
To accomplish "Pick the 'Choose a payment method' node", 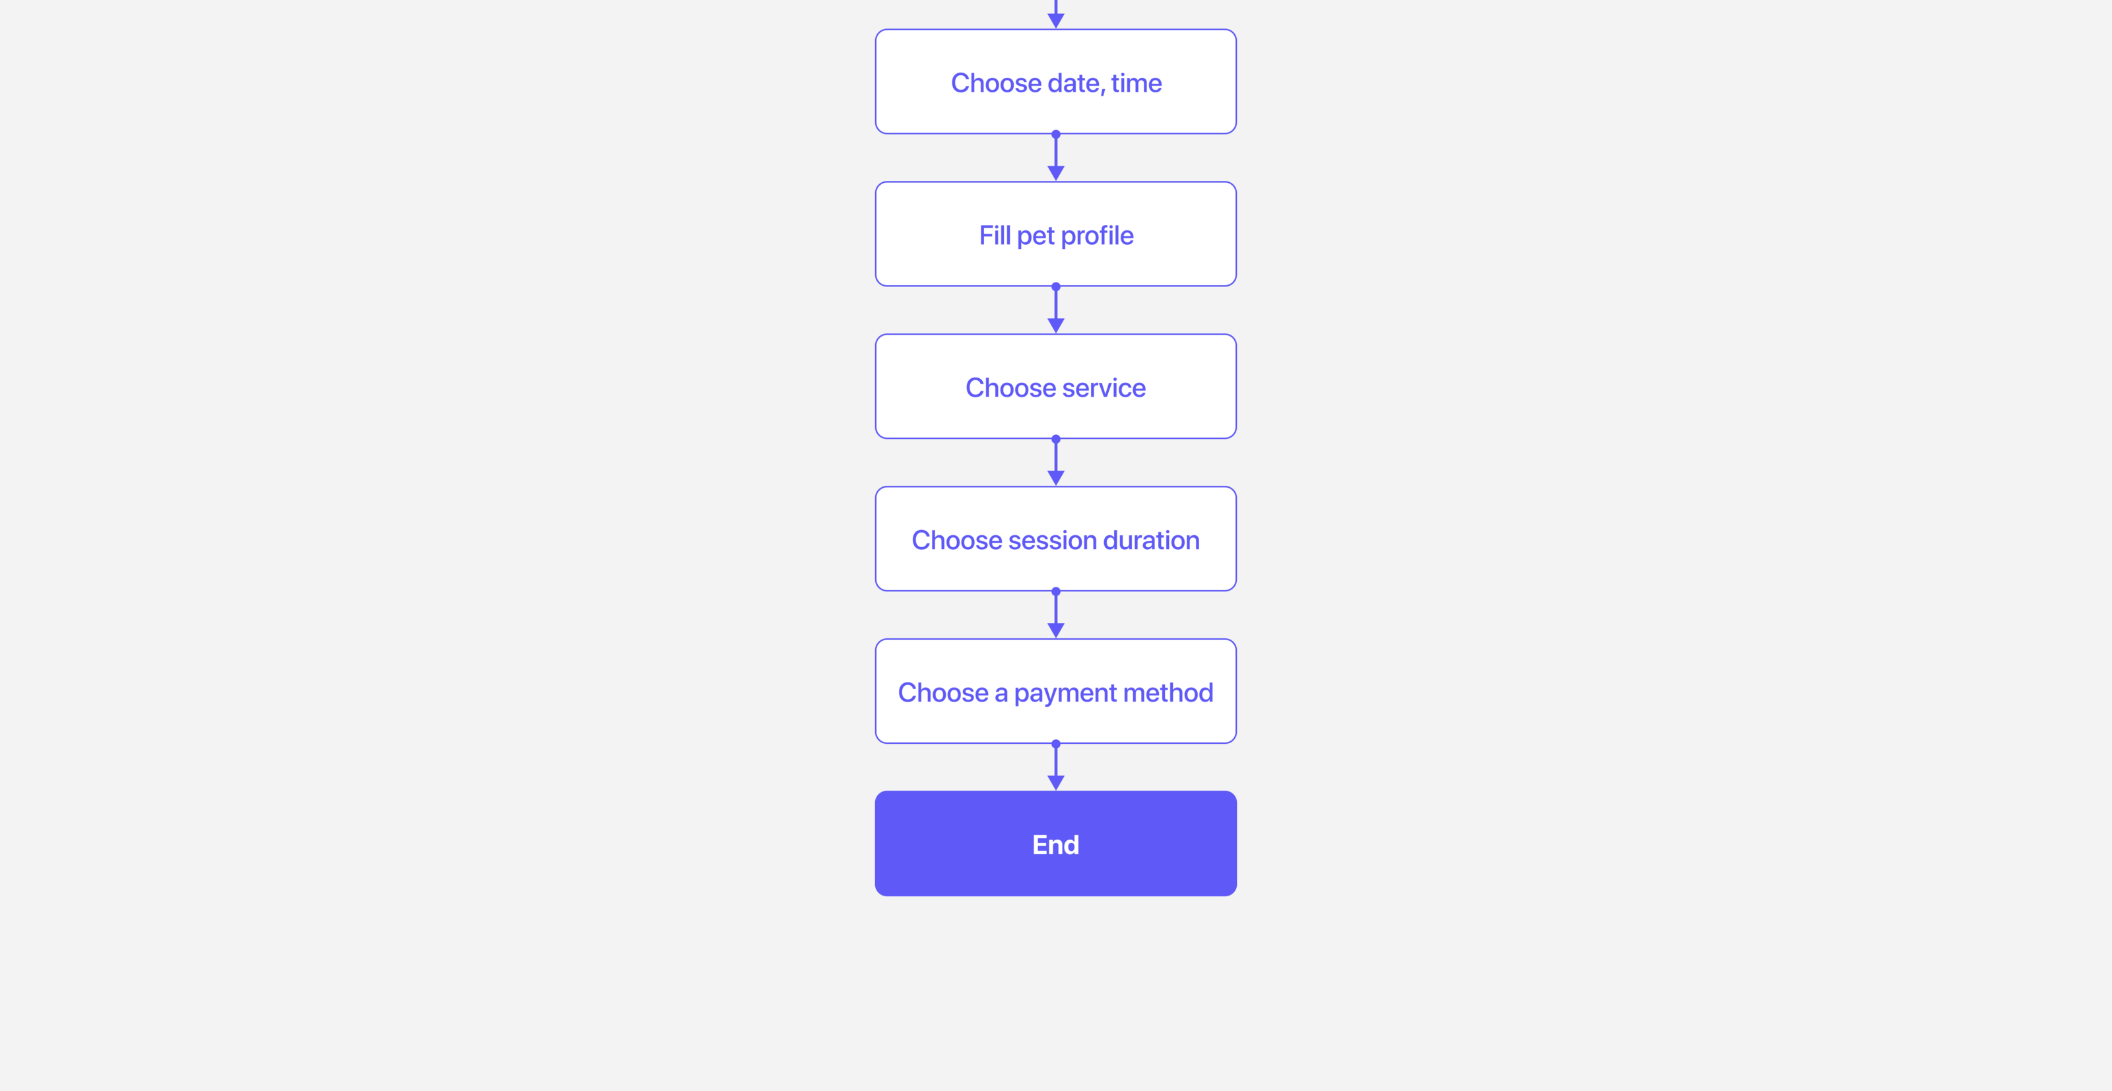I will (1055, 692).
